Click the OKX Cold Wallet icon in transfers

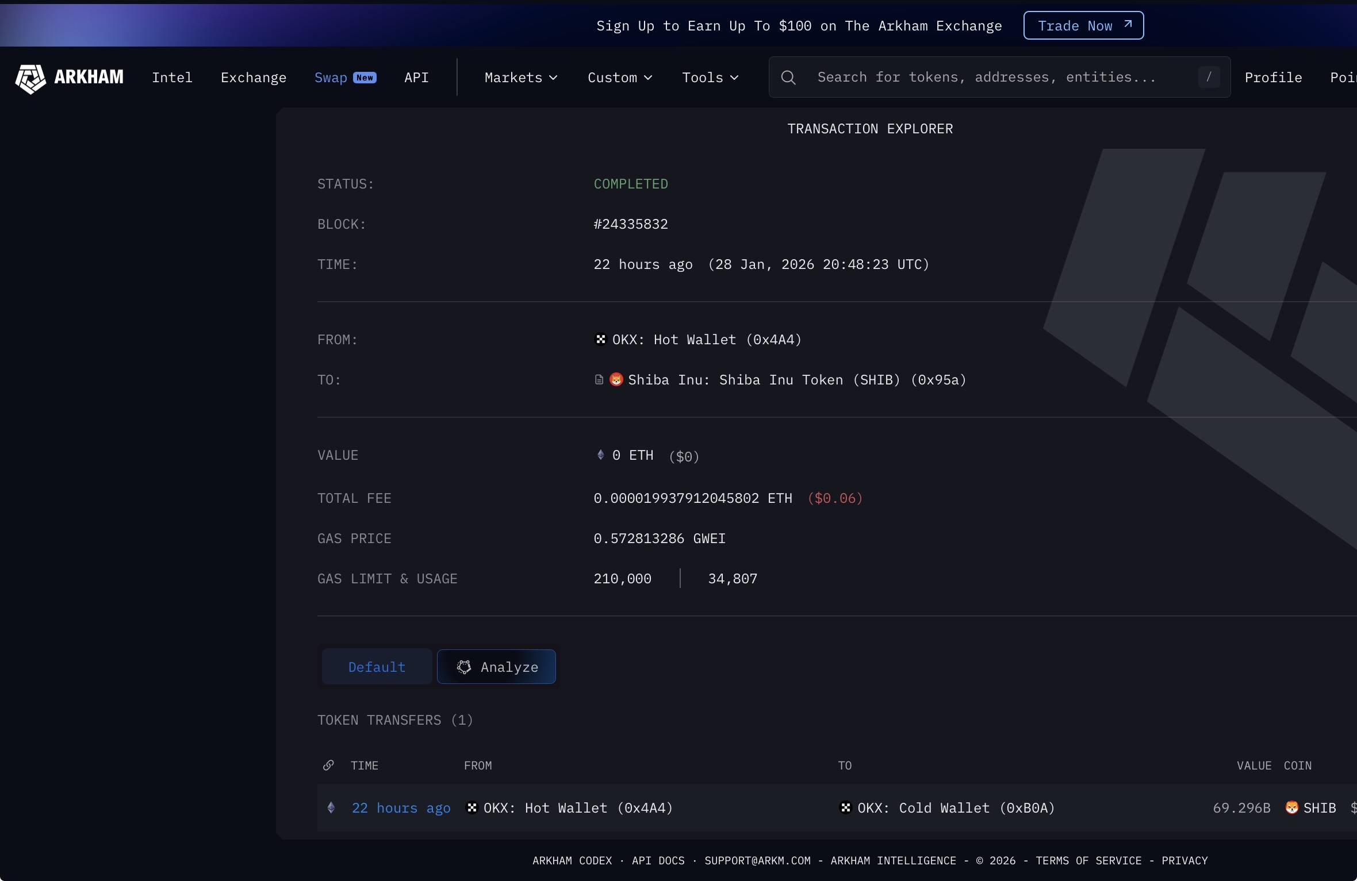pos(845,808)
